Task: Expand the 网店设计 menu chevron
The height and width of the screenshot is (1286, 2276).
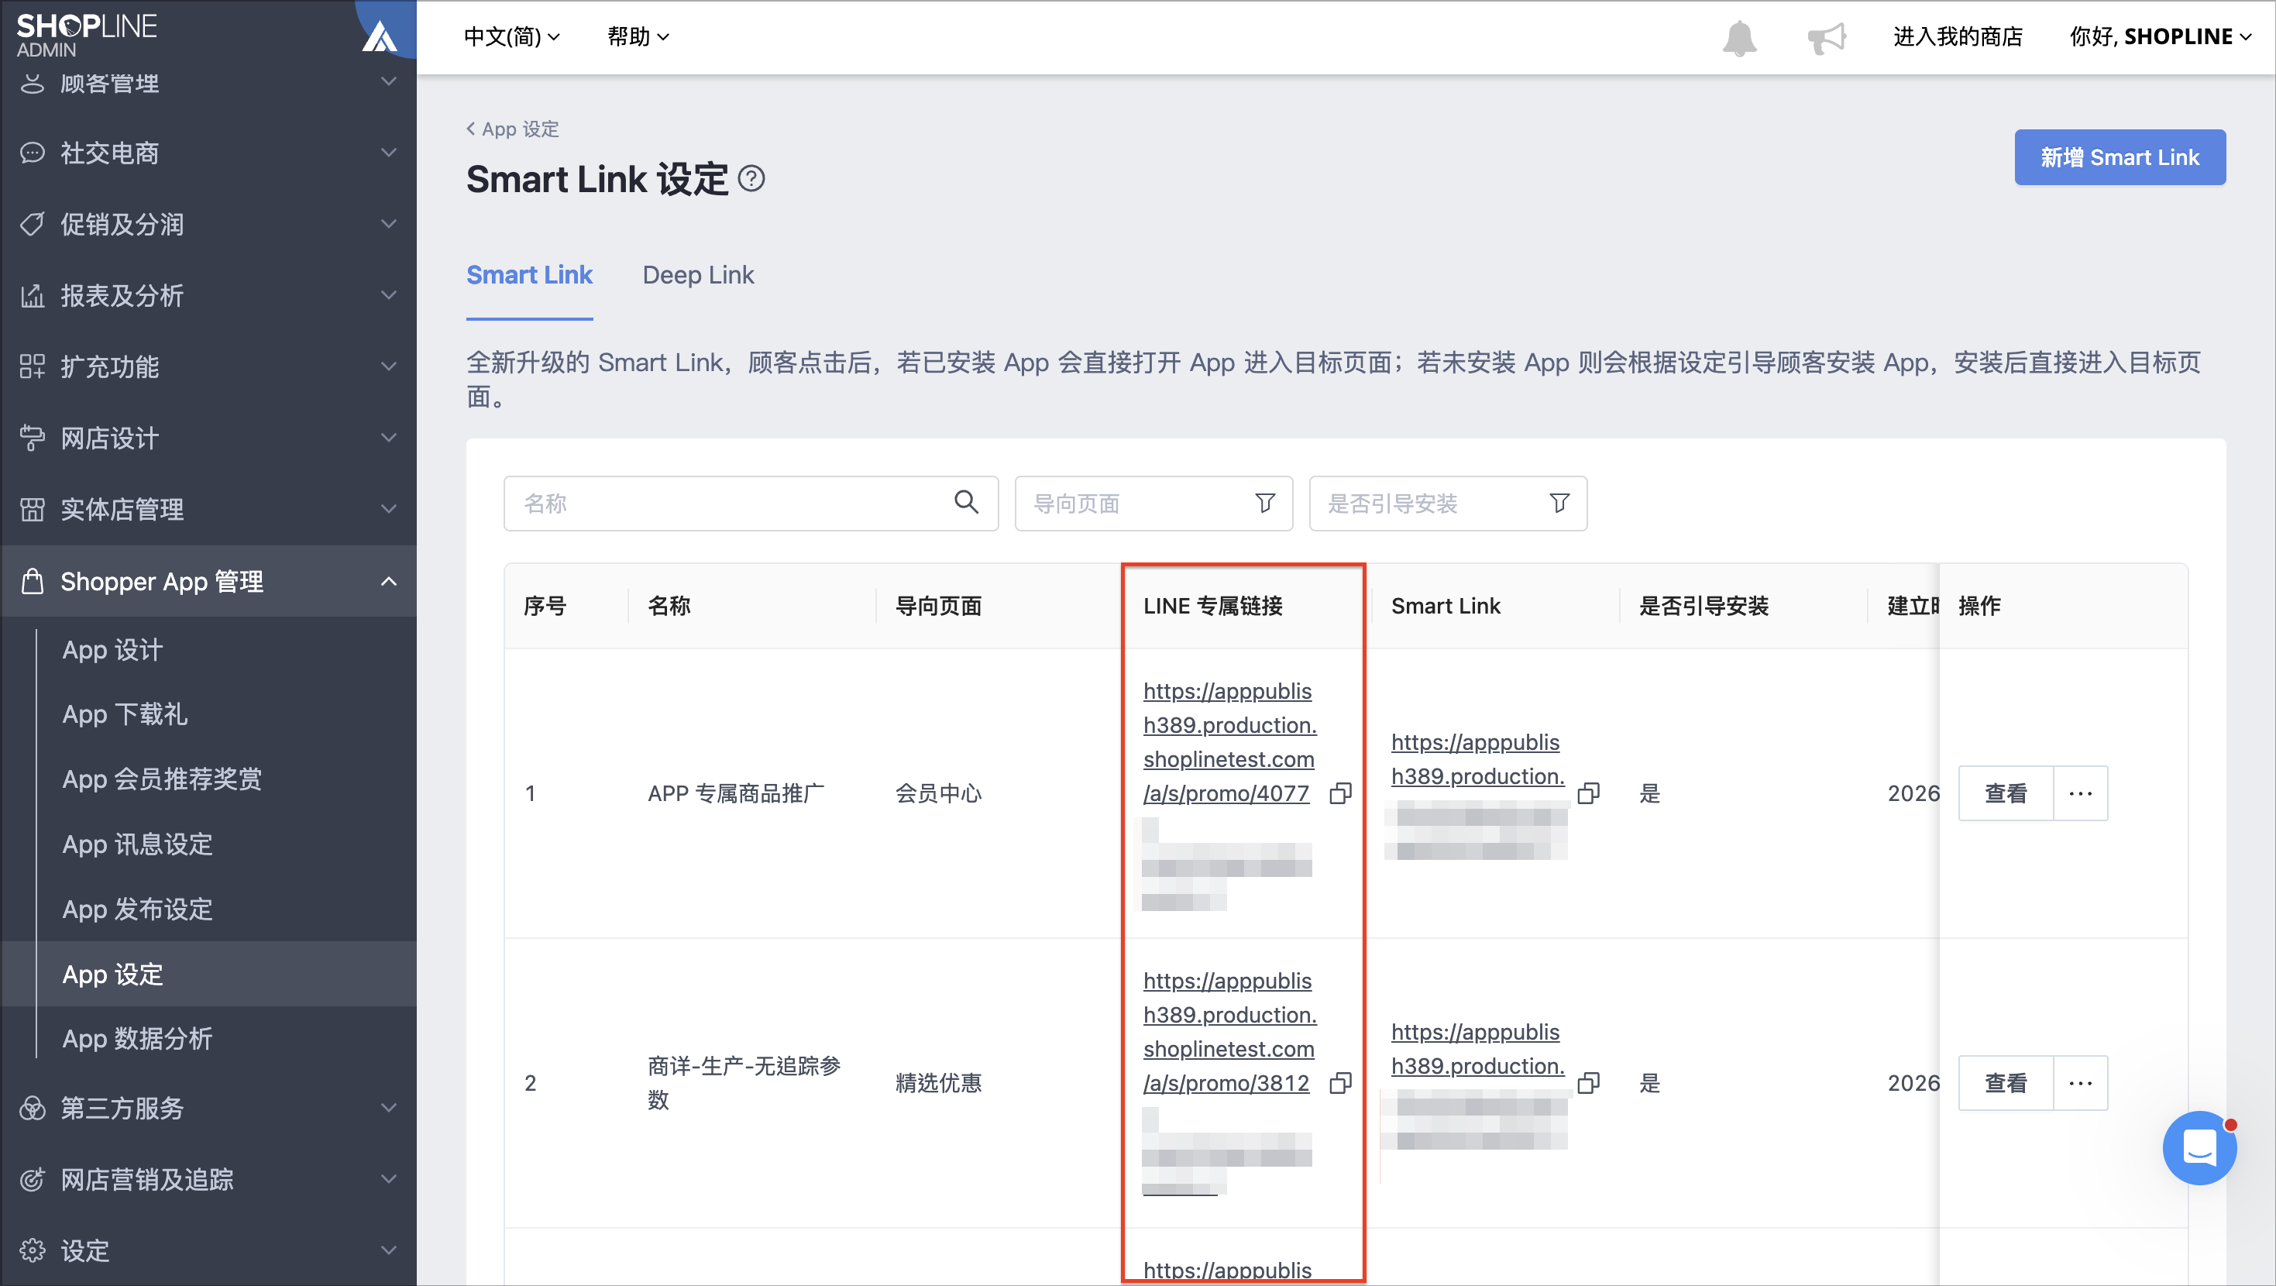Action: [x=389, y=438]
